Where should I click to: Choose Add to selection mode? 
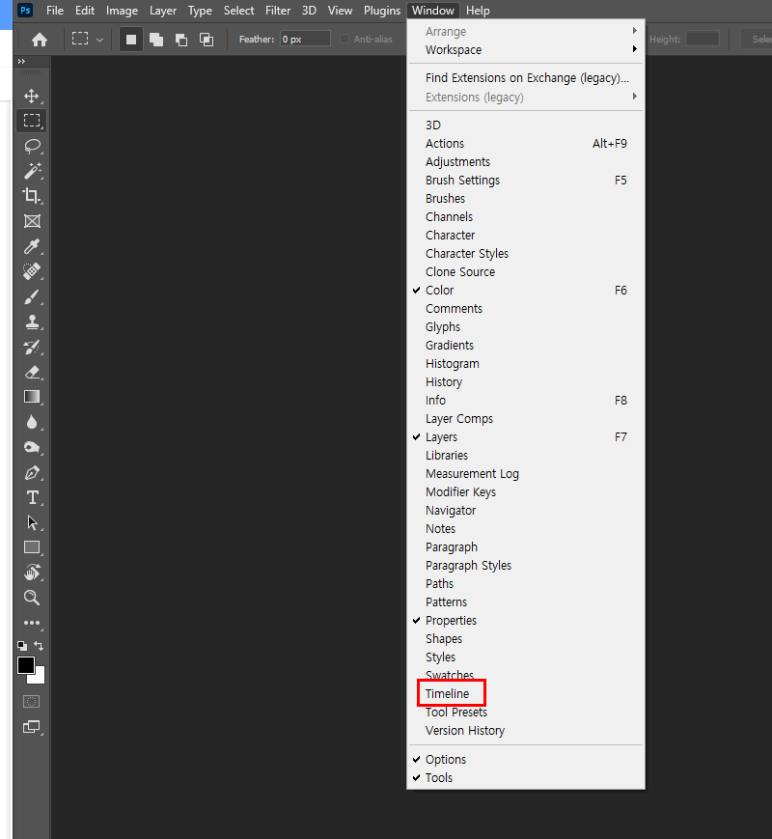[x=156, y=40]
